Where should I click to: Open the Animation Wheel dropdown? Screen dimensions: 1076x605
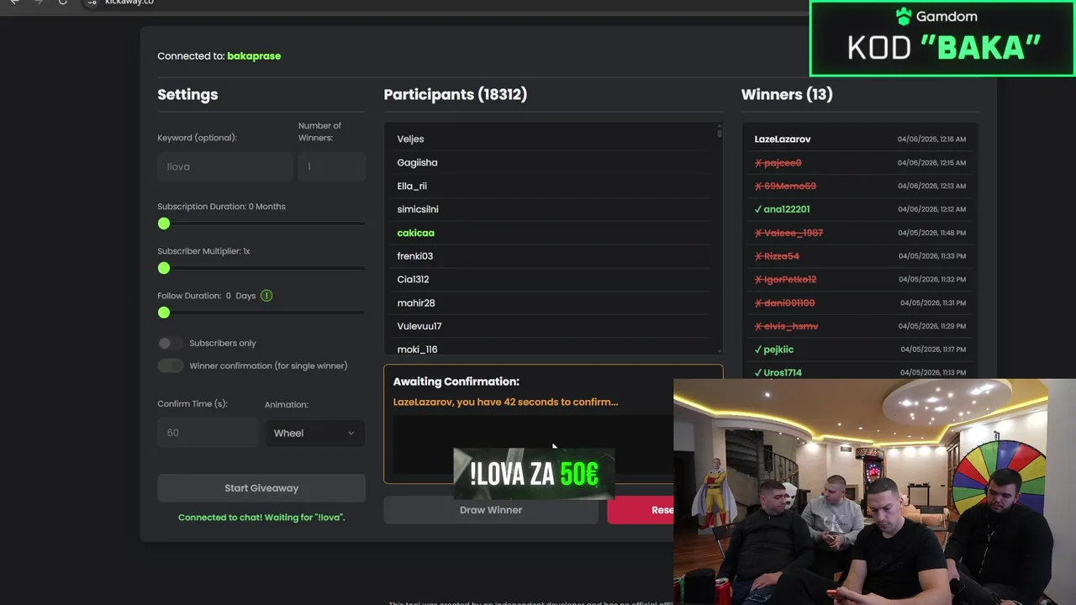[x=315, y=433]
